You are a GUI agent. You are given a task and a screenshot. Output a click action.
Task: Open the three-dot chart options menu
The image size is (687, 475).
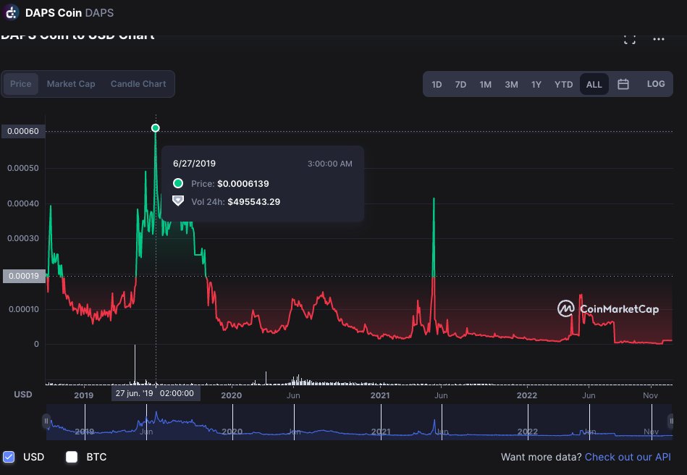pos(659,38)
